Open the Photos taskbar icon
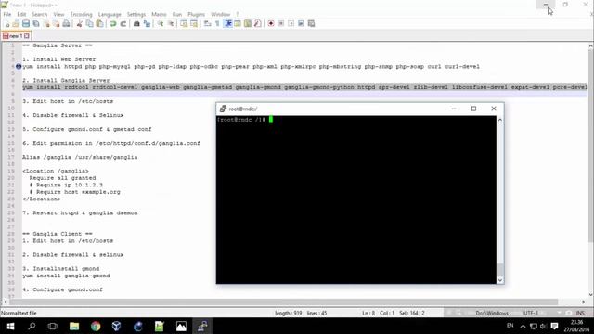 (x=181, y=326)
